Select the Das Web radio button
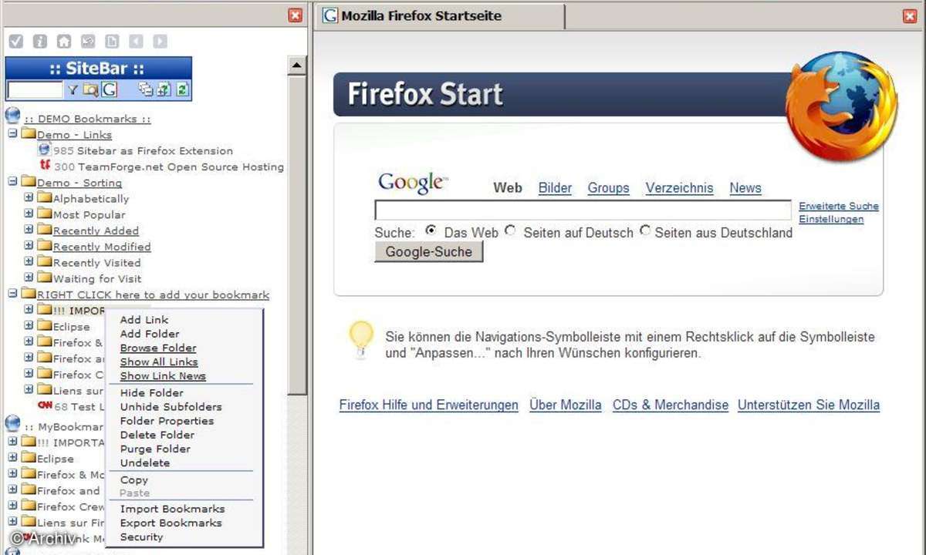The height and width of the screenshot is (555, 926). coord(431,230)
